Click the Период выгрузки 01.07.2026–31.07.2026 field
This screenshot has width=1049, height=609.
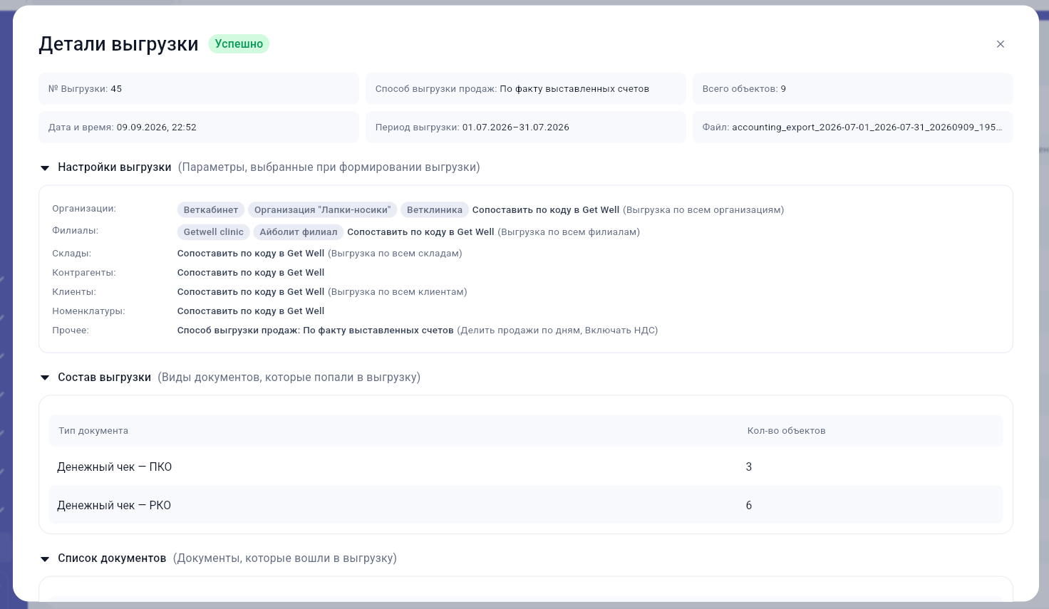click(x=526, y=127)
